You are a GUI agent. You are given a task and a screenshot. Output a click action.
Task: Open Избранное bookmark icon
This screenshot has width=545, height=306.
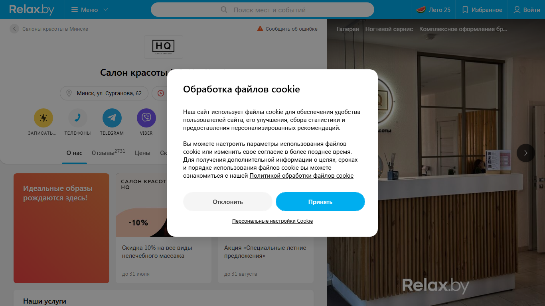(465, 10)
